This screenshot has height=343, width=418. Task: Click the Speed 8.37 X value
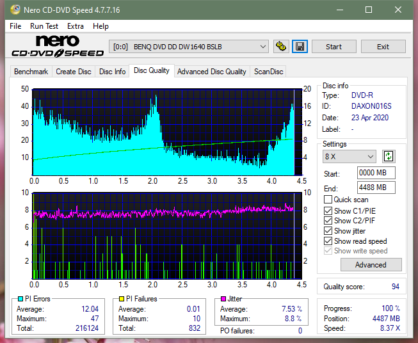click(390, 328)
